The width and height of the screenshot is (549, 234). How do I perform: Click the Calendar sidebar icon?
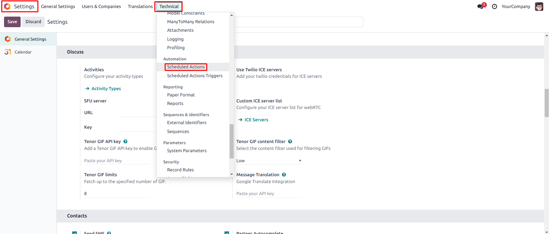pyautogui.click(x=8, y=52)
